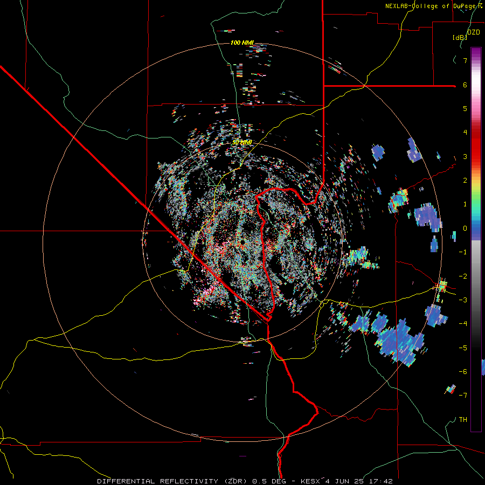Click the "TH" label at the scale bottom
This screenshot has height=485, width=485.
point(463,420)
